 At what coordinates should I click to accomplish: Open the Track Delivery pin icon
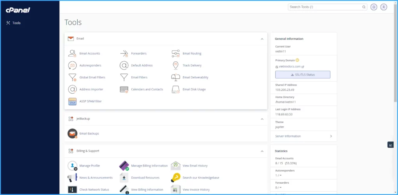point(176,65)
